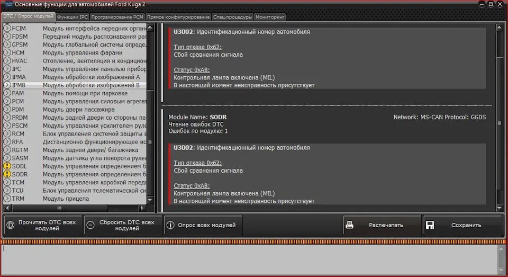Click DTC results pane vertical scrollbar thumb
This screenshot has width=508, height=277.
point(499,123)
